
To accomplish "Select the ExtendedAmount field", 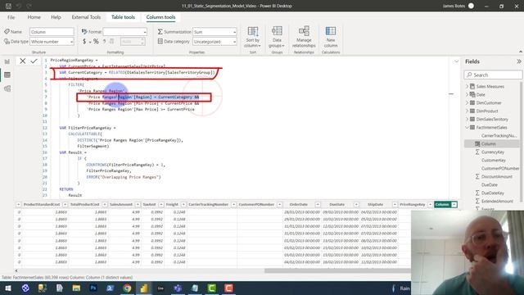I will tap(497, 201).
